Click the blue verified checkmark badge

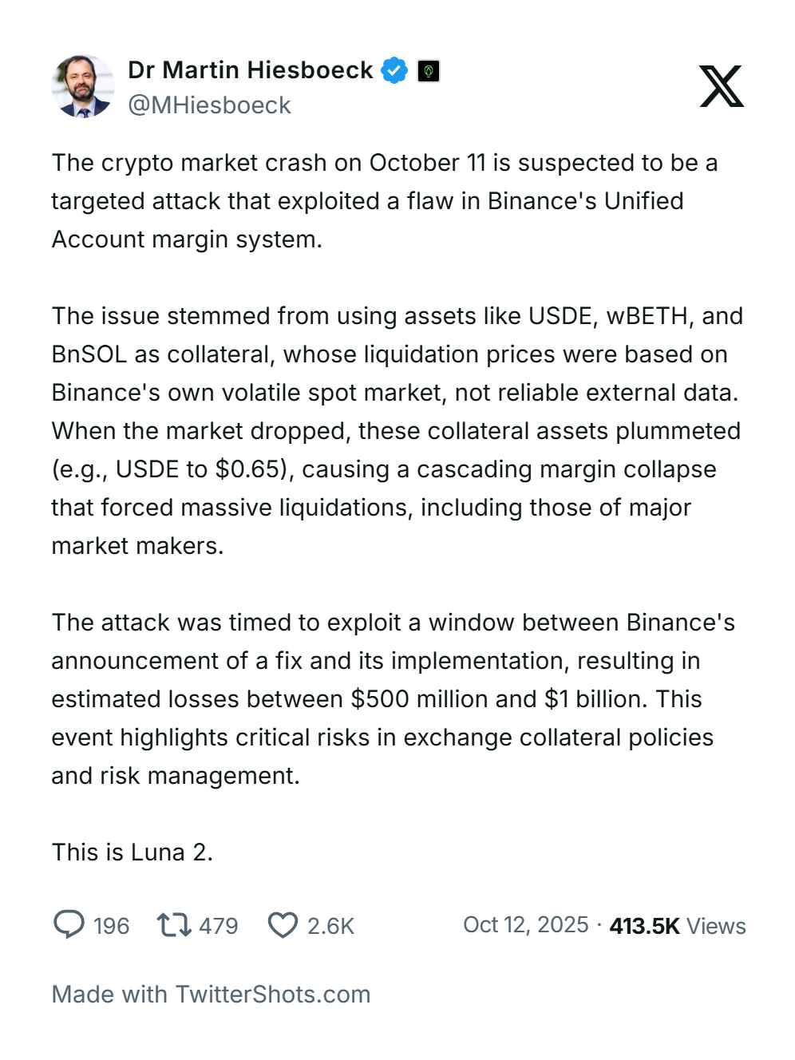pyautogui.click(x=394, y=70)
